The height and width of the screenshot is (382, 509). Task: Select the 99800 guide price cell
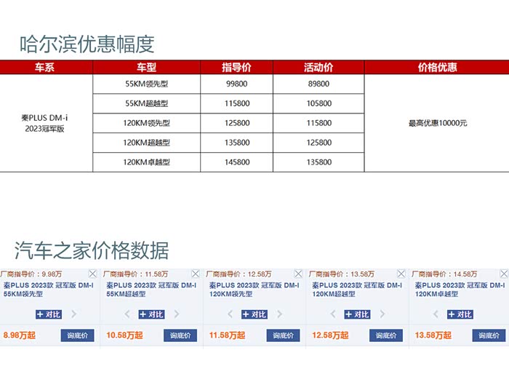click(x=236, y=84)
